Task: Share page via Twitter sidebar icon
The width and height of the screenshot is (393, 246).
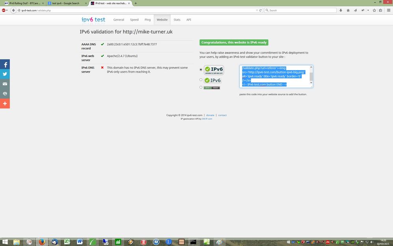Action: click(x=5, y=74)
